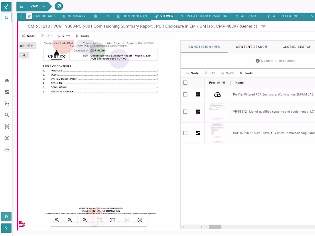Click the Preview column menu icon
The height and width of the screenshot is (236, 315).
(224, 83)
